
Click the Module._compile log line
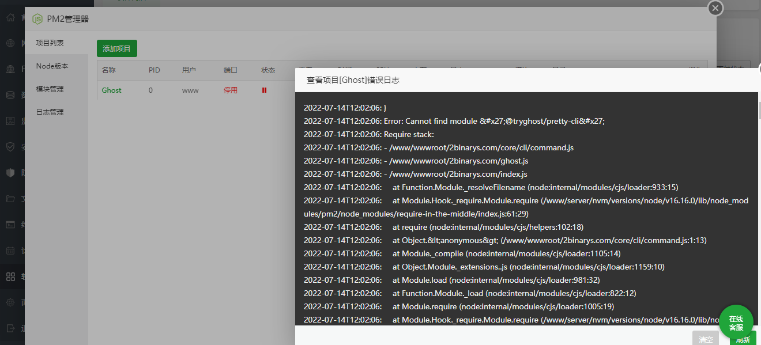point(462,253)
